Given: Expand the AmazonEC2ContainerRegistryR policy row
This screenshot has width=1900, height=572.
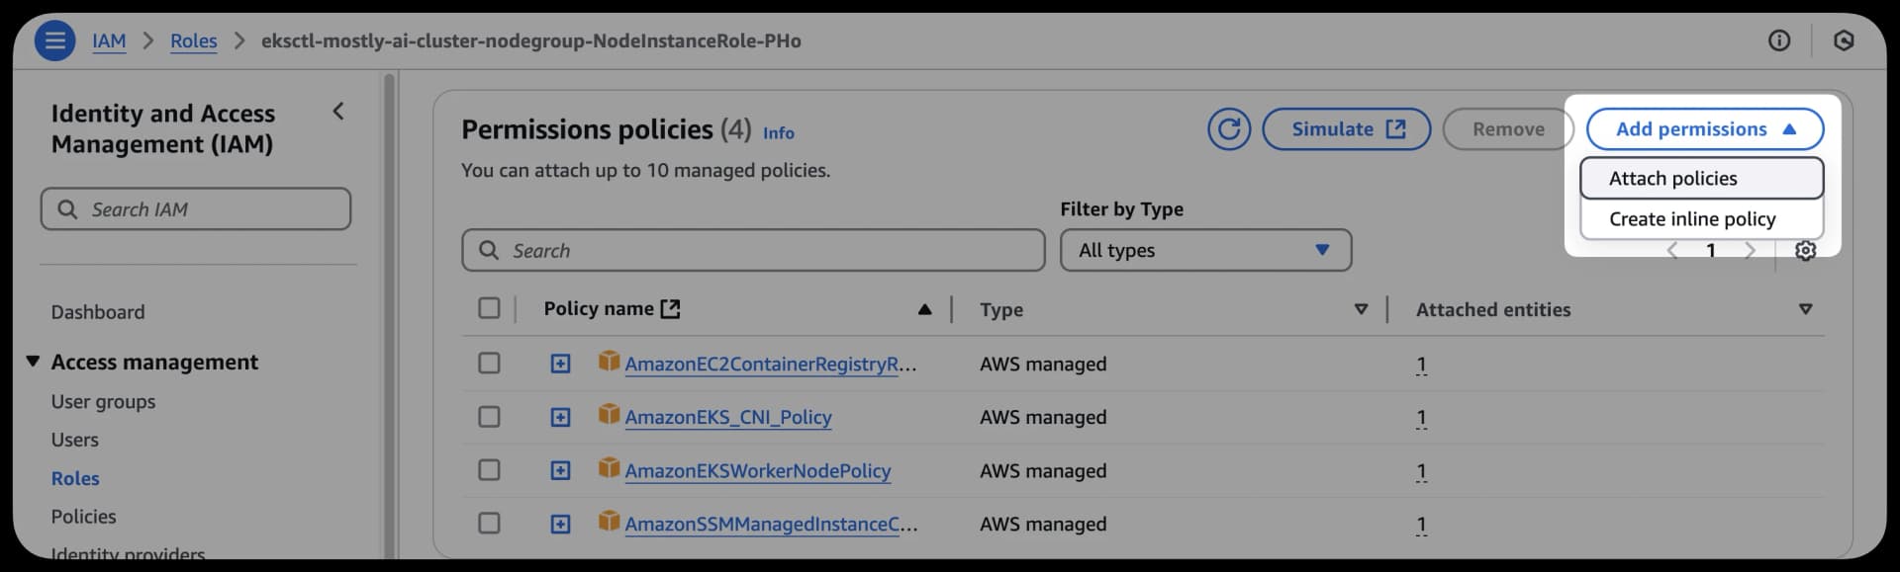Looking at the screenshot, I should coord(560,364).
